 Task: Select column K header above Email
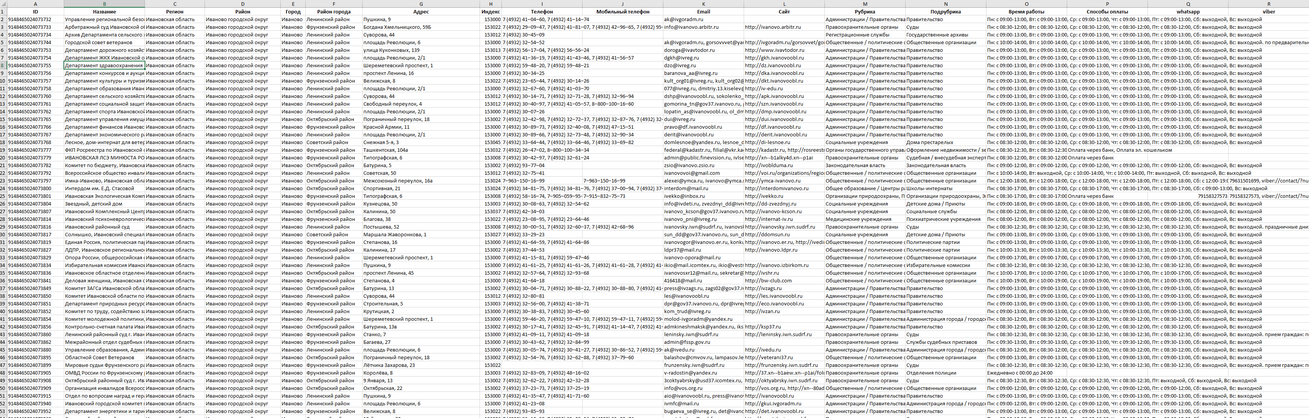tap(703, 3)
